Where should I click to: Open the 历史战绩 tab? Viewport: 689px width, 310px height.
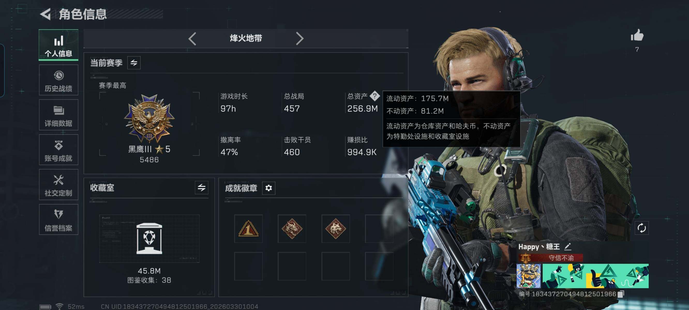click(58, 80)
